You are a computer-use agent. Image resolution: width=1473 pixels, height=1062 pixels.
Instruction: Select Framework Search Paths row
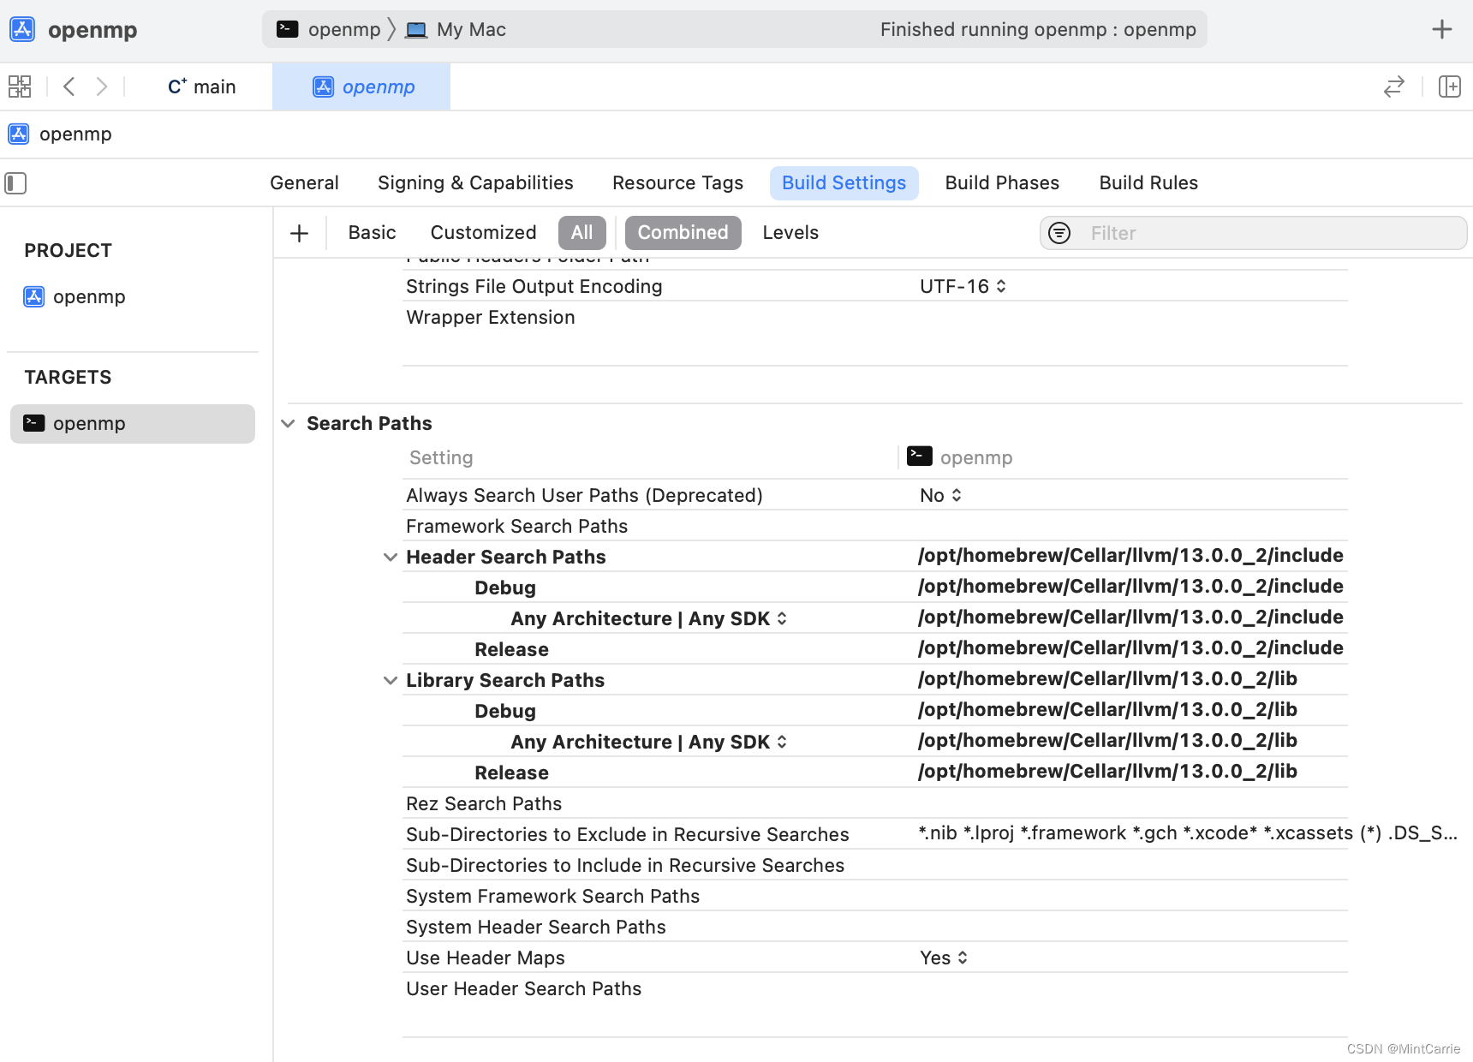point(875,527)
